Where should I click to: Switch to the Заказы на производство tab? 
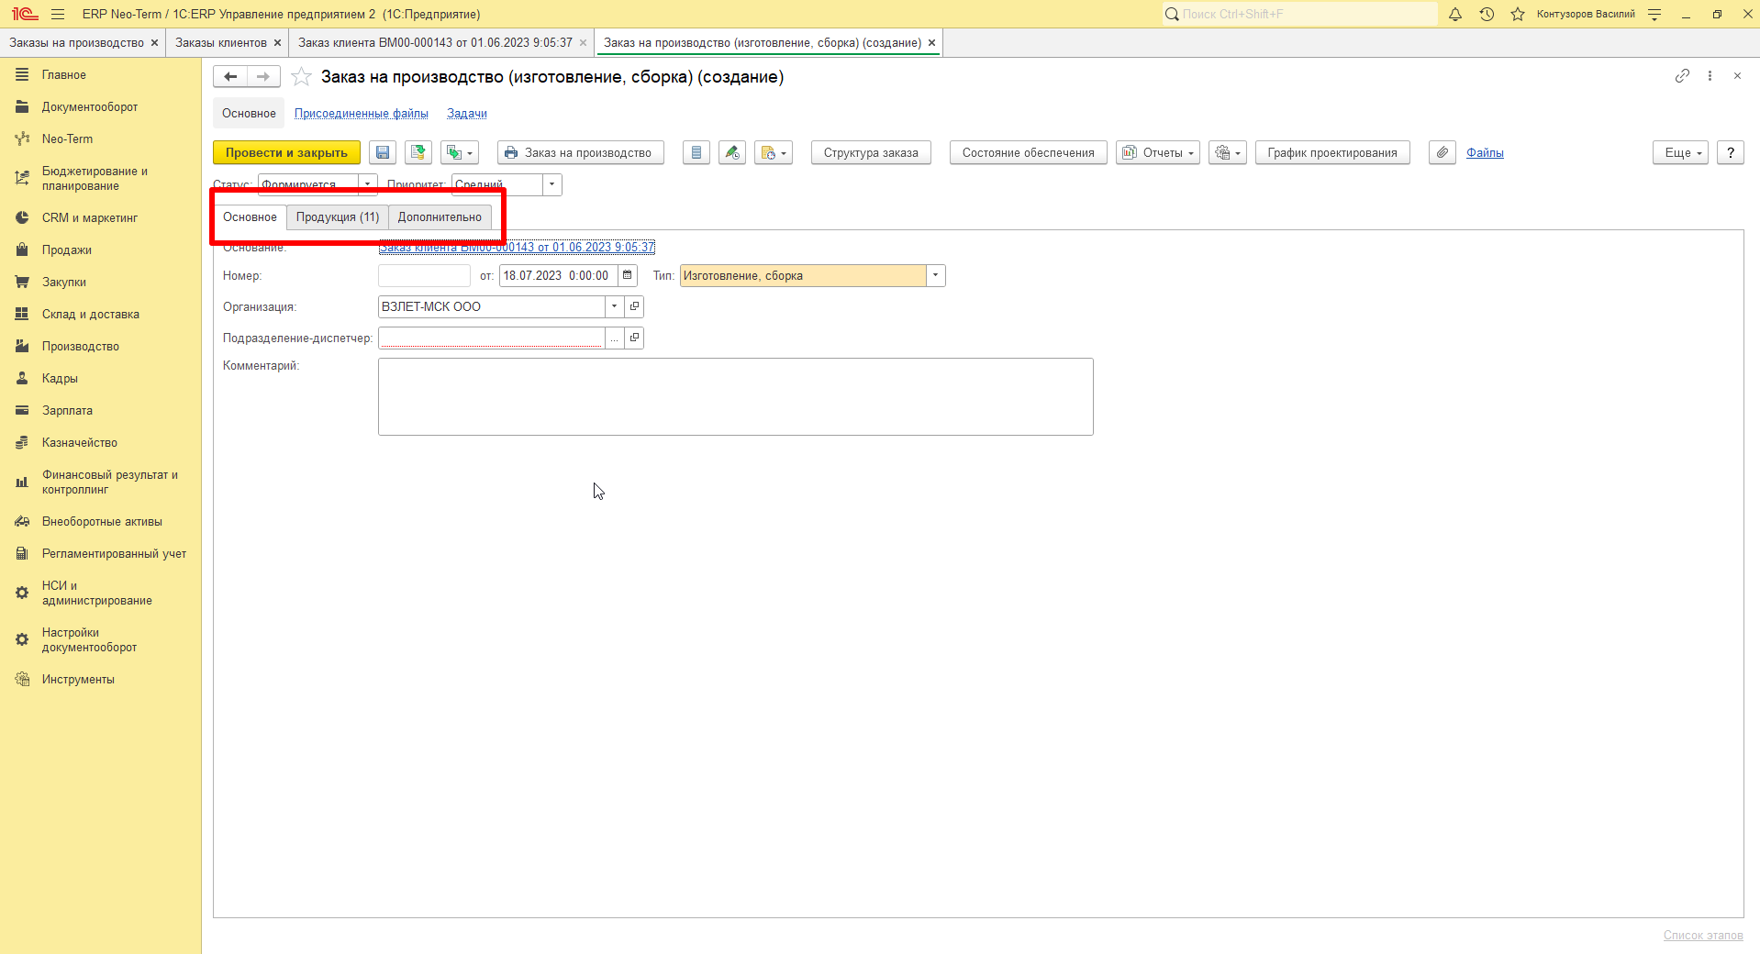77,43
